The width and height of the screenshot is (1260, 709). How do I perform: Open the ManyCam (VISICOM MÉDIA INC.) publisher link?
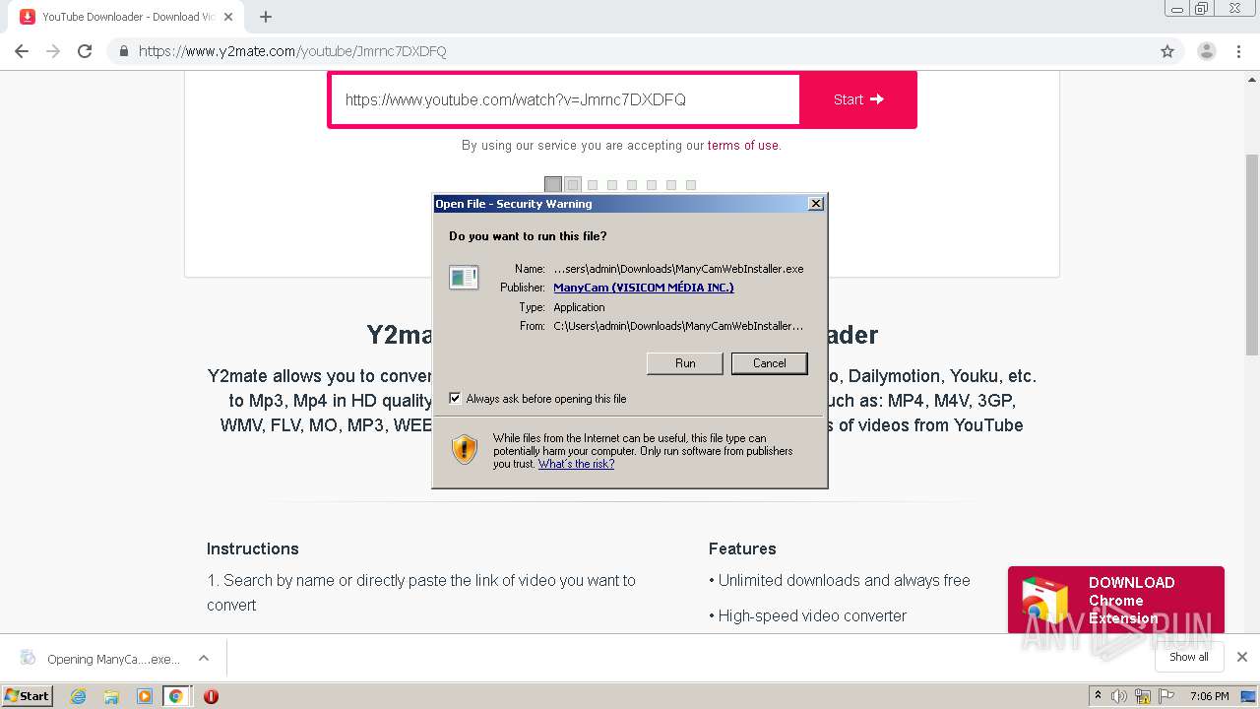[x=644, y=288]
